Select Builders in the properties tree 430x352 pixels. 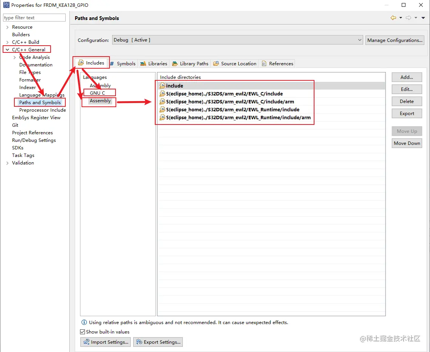pyautogui.click(x=21, y=35)
